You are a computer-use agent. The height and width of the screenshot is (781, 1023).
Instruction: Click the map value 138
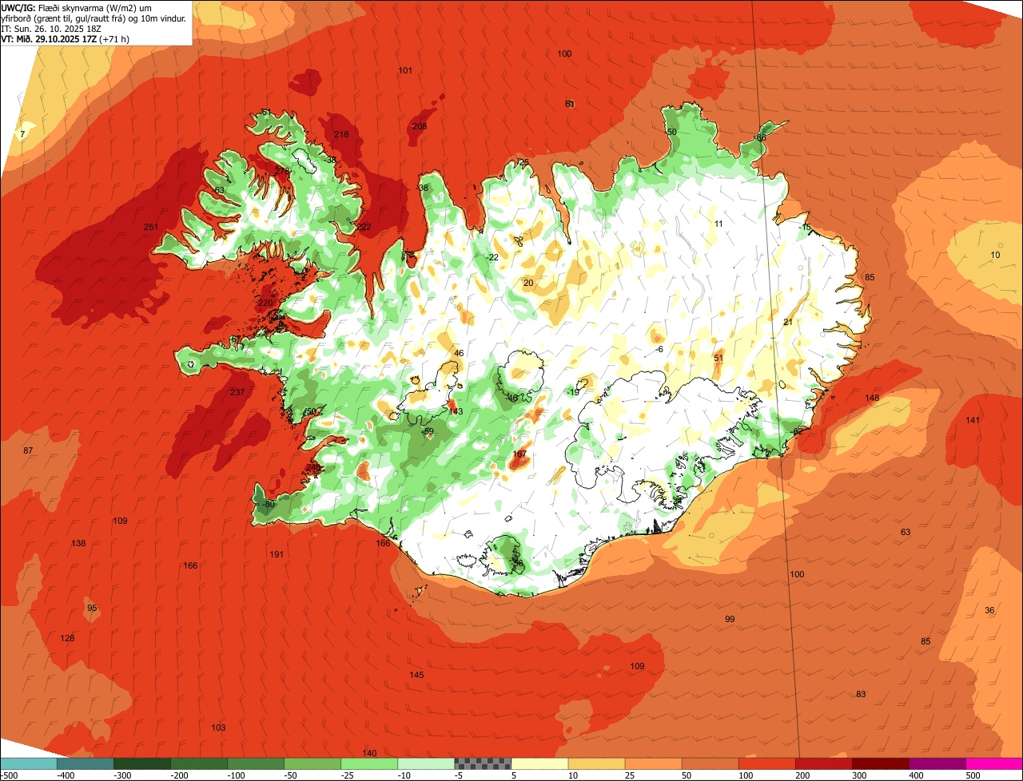[78, 543]
